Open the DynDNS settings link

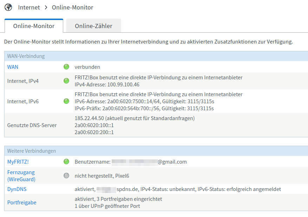[17, 189]
